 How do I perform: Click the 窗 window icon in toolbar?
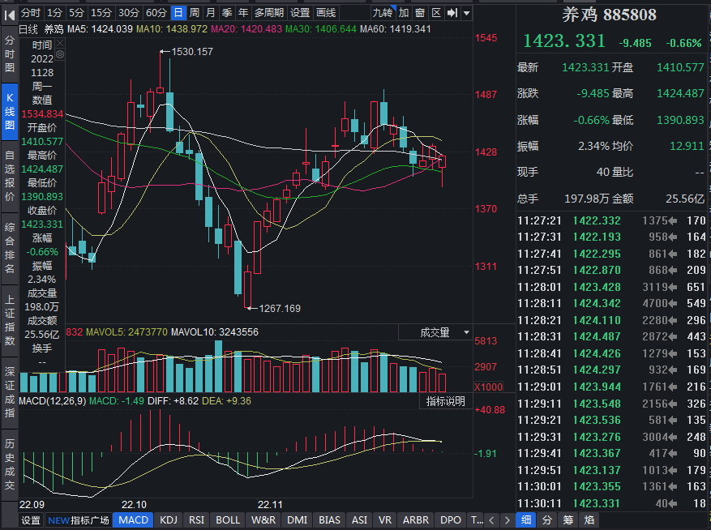[x=420, y=13]
